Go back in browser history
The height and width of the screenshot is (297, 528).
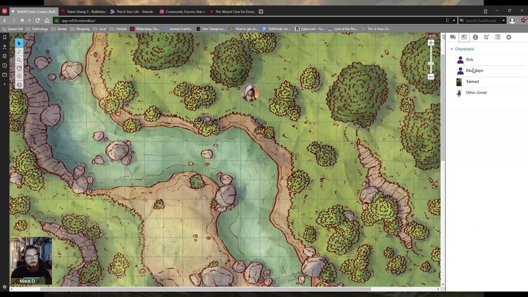click(x=5, y=20)
